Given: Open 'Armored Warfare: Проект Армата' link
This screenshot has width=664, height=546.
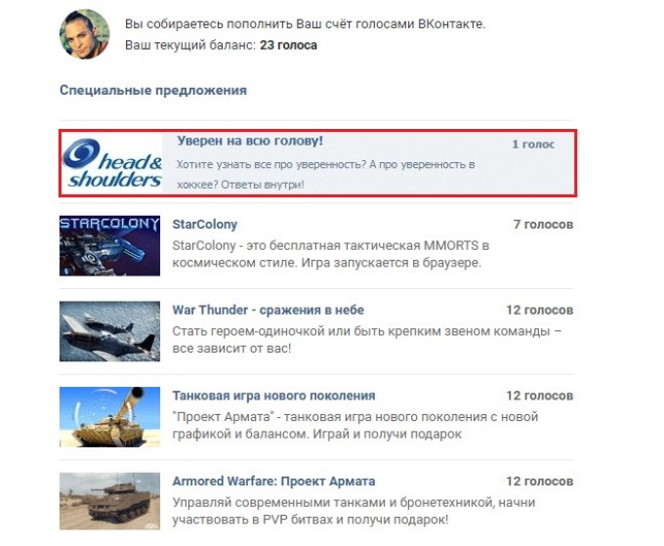Looking at the screenshot, I should 273,482.
